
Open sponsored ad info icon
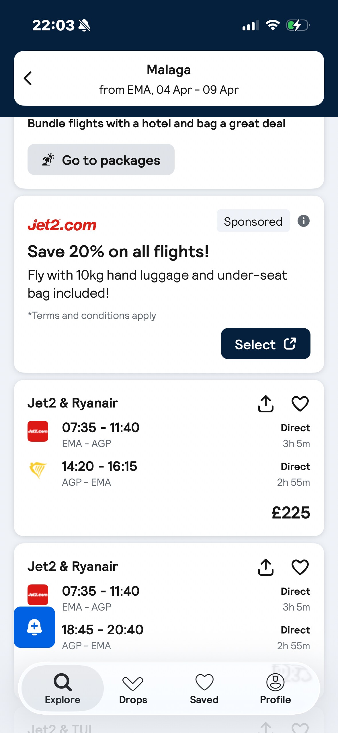pos(303,221)
